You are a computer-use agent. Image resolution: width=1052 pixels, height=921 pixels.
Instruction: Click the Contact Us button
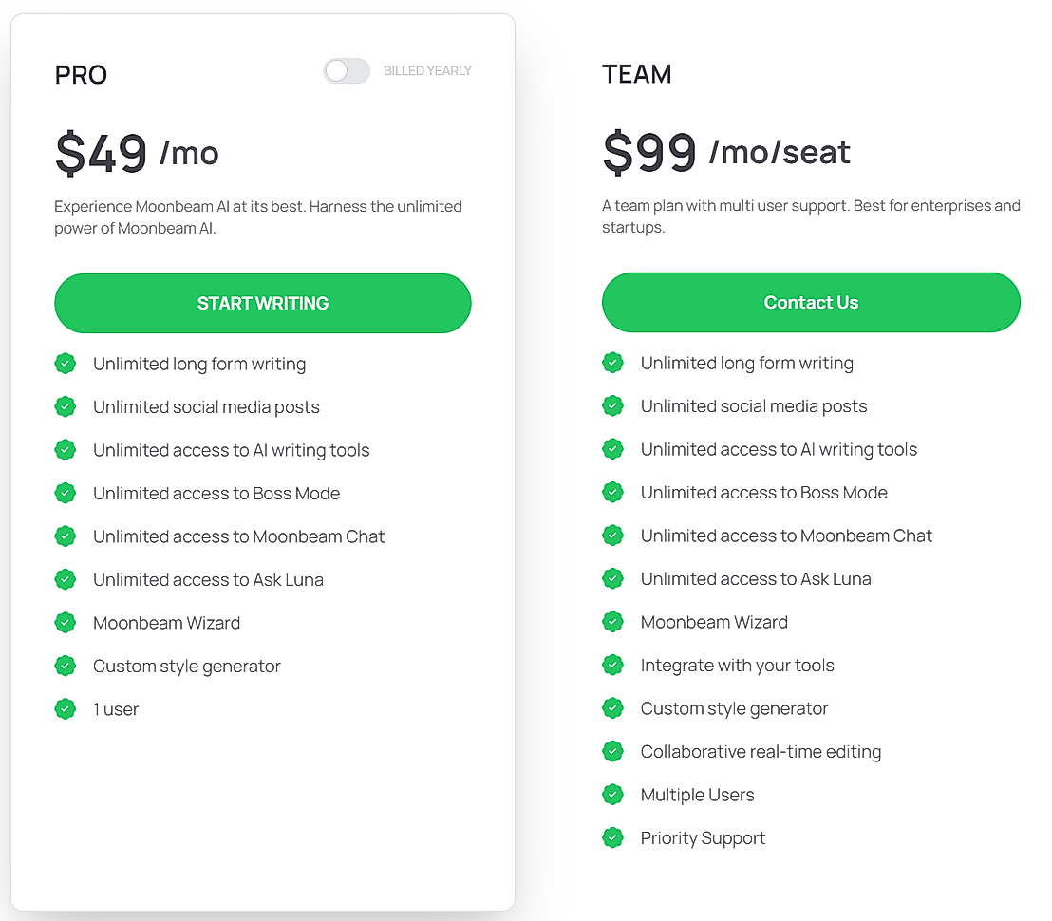coord(811,302)
